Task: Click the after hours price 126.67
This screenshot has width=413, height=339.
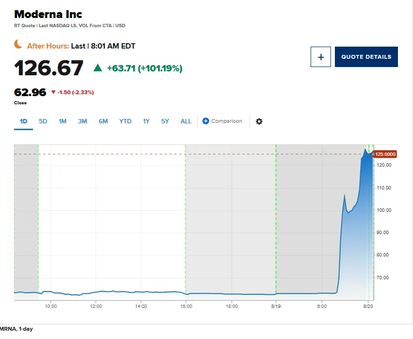Action: tap(49, 68)
